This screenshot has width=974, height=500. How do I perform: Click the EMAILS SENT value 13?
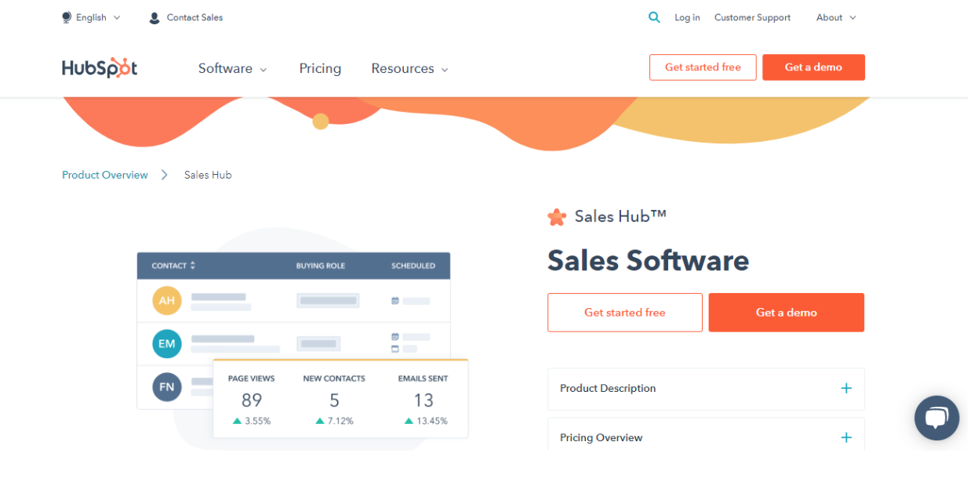[x=423, y=400]
